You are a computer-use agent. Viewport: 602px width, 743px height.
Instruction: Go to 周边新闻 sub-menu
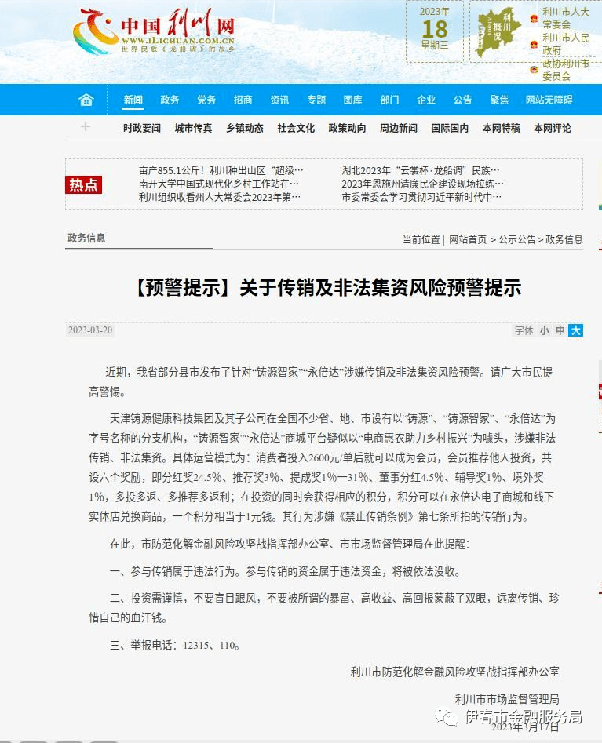[399, 128]
